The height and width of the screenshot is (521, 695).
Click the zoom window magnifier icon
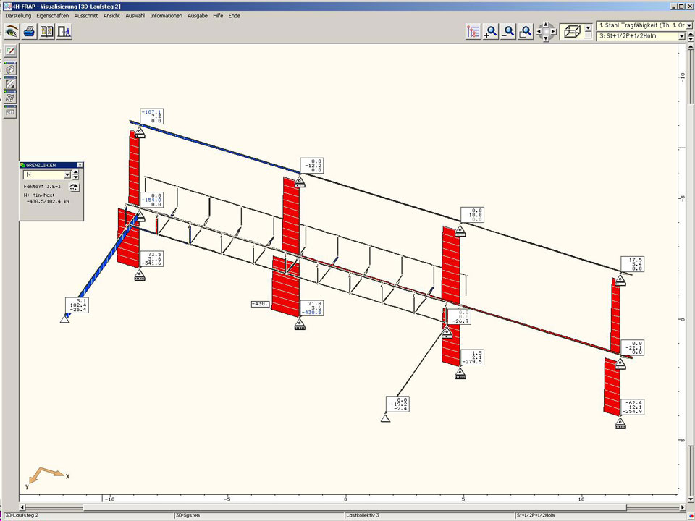pos(526,32)
